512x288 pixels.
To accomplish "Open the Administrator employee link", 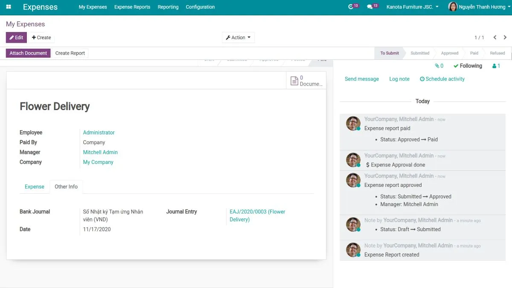I will coord(99,132).
